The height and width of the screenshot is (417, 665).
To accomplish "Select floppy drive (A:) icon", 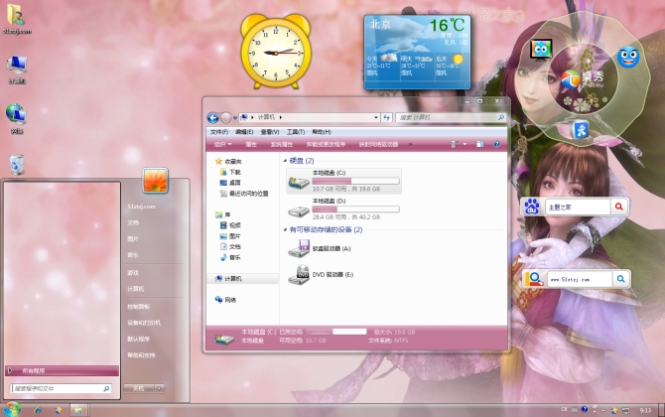I will [x=299, y=248].
